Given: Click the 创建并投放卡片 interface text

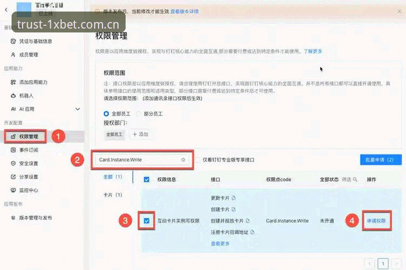Looking at the screenshot, I should point(227,221).
